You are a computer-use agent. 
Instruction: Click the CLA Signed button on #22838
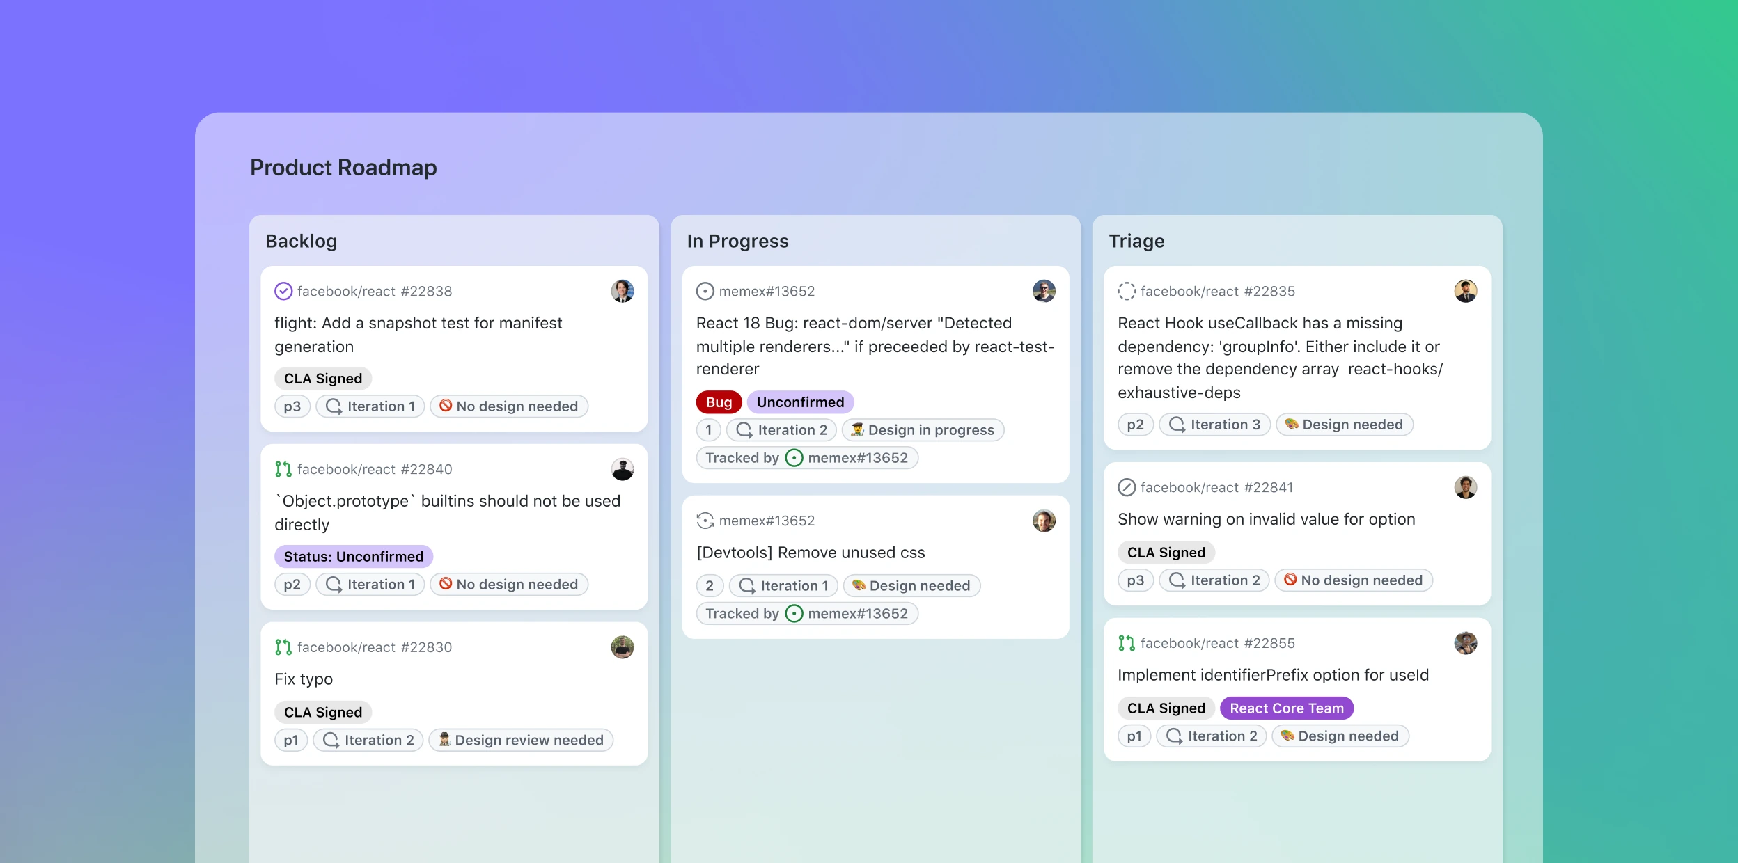click(322, 378)
